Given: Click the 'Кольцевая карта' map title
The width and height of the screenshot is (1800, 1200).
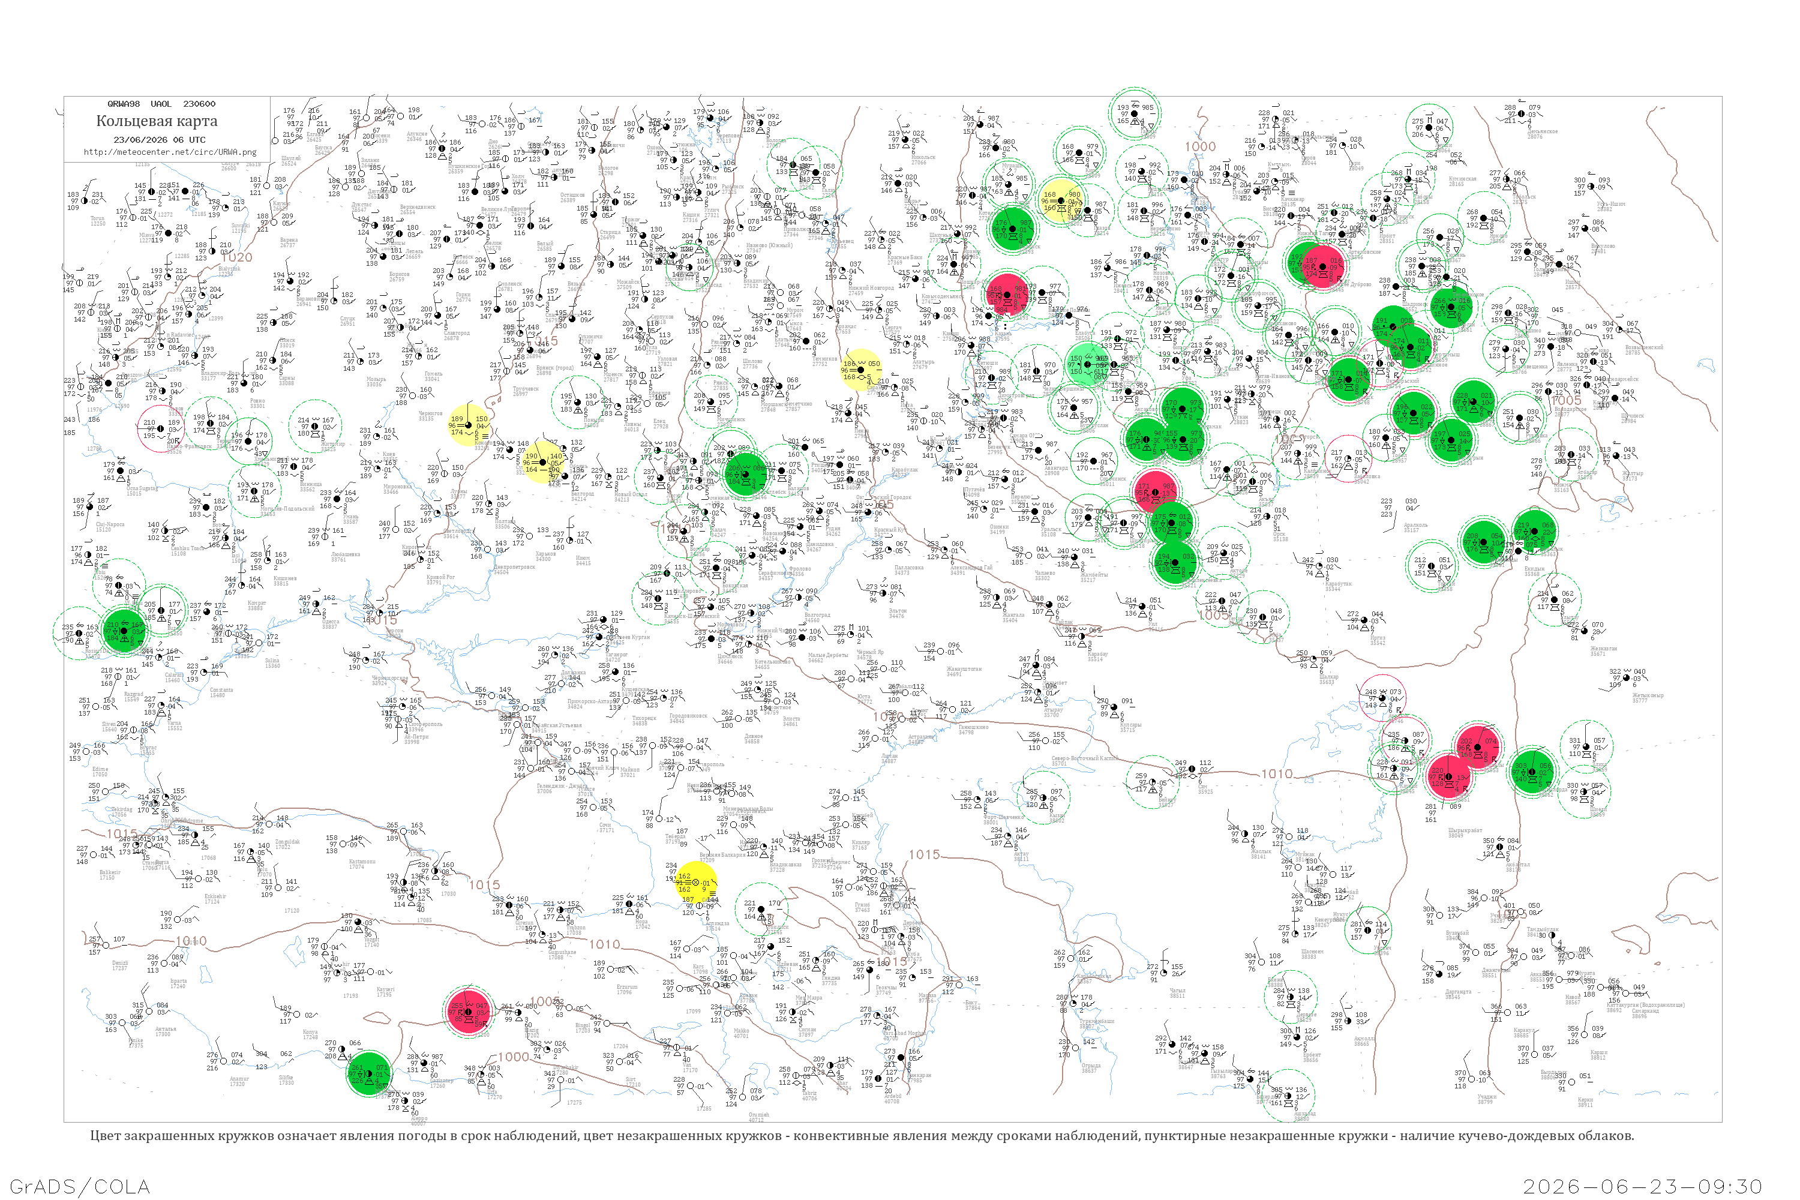Looking at the screenshot, I should [x=157, y=121].
